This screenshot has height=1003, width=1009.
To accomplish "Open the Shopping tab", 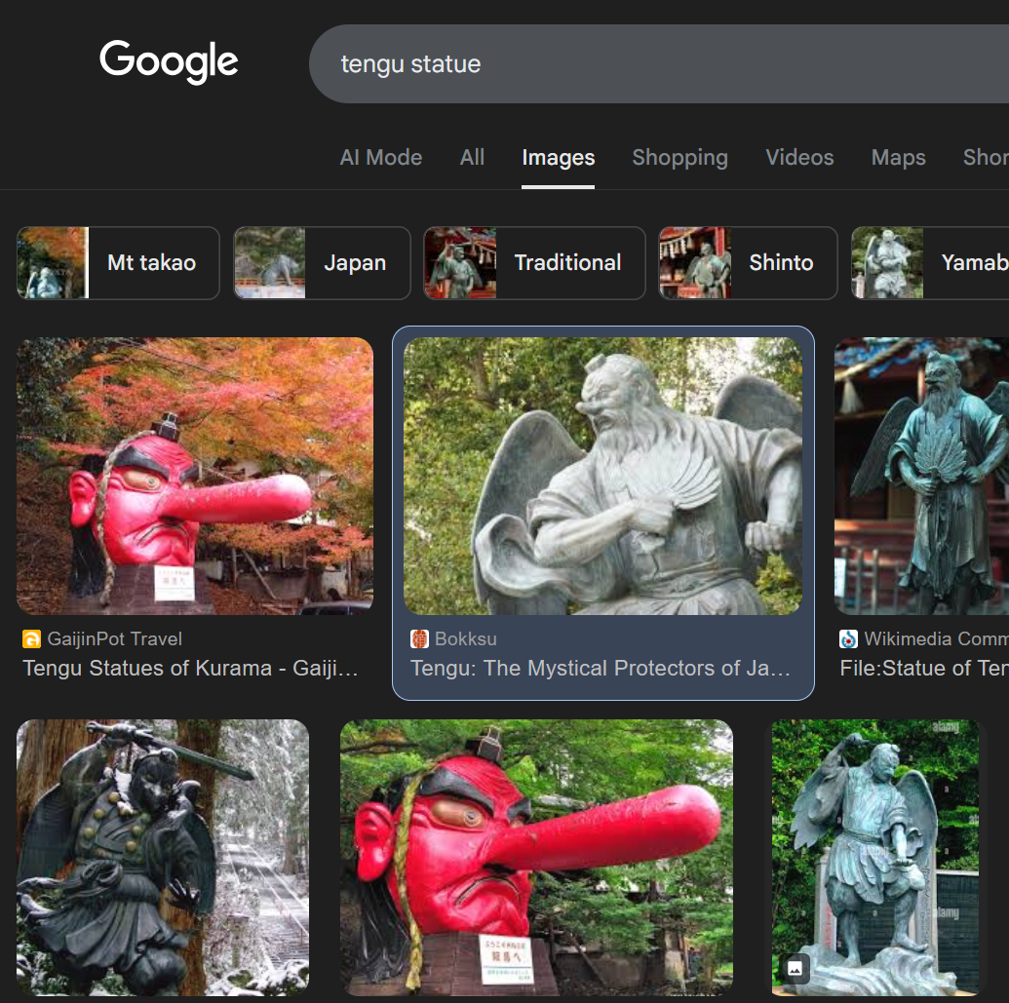I will (679, 158).
